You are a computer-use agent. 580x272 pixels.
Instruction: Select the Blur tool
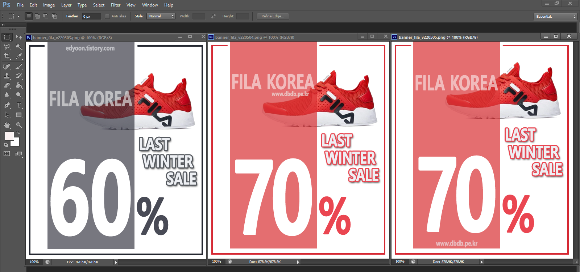(7, 95)
